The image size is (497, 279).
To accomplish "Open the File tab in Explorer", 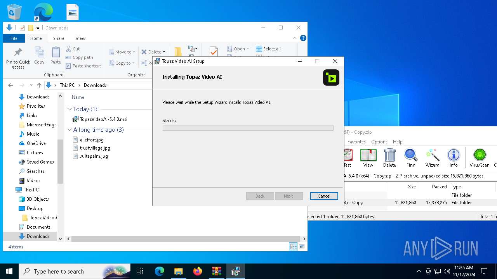I will tap(14, 38).
